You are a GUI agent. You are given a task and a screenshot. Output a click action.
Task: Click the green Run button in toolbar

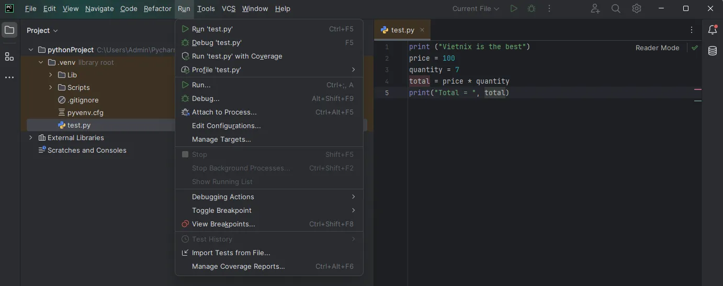[x=514, y=8]
